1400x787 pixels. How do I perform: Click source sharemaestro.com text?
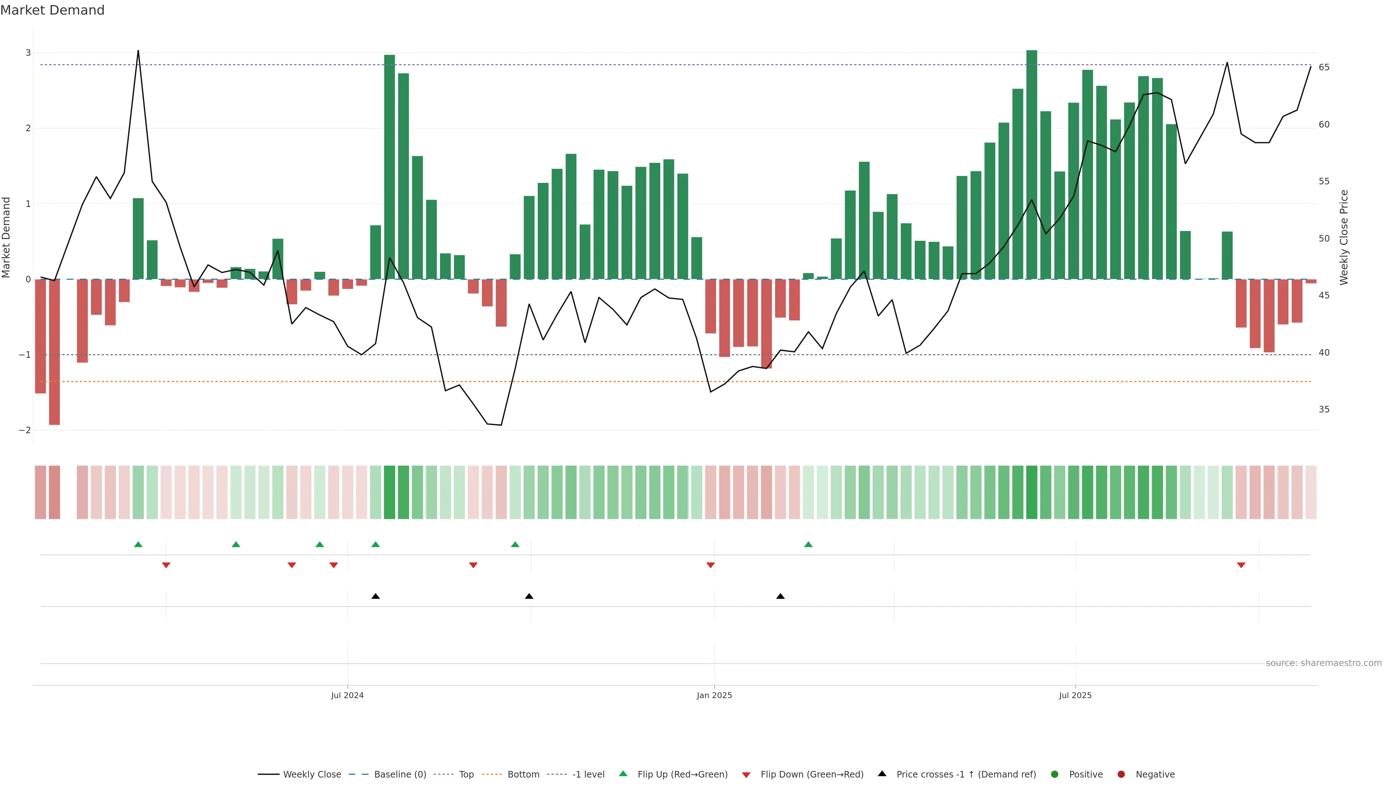click(1323, 663)
